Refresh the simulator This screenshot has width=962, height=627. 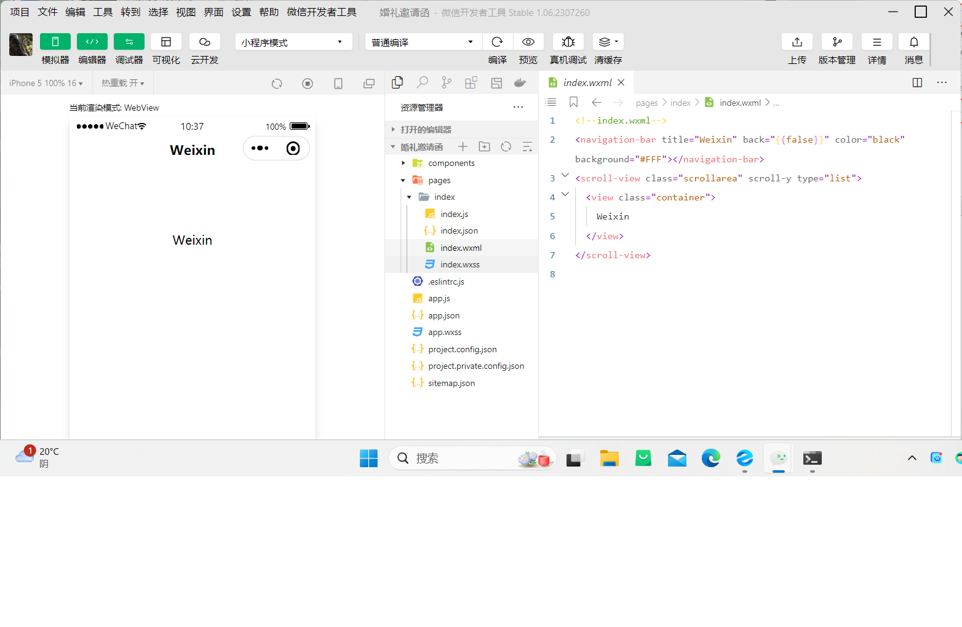click(277, 84)
